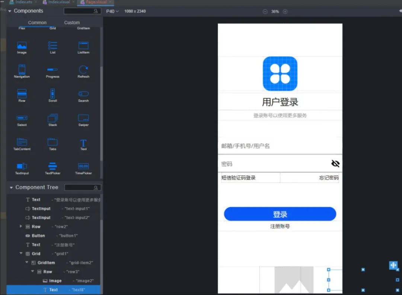The height and width of the screenshot is (295, 402).
Task: Collapse the grid1 tree node
Action: point(21,253)
